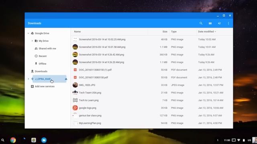The width and height of the screenshot is (257, 144).
Task: Click the 127 KB size cell
Action: point(163,116)
